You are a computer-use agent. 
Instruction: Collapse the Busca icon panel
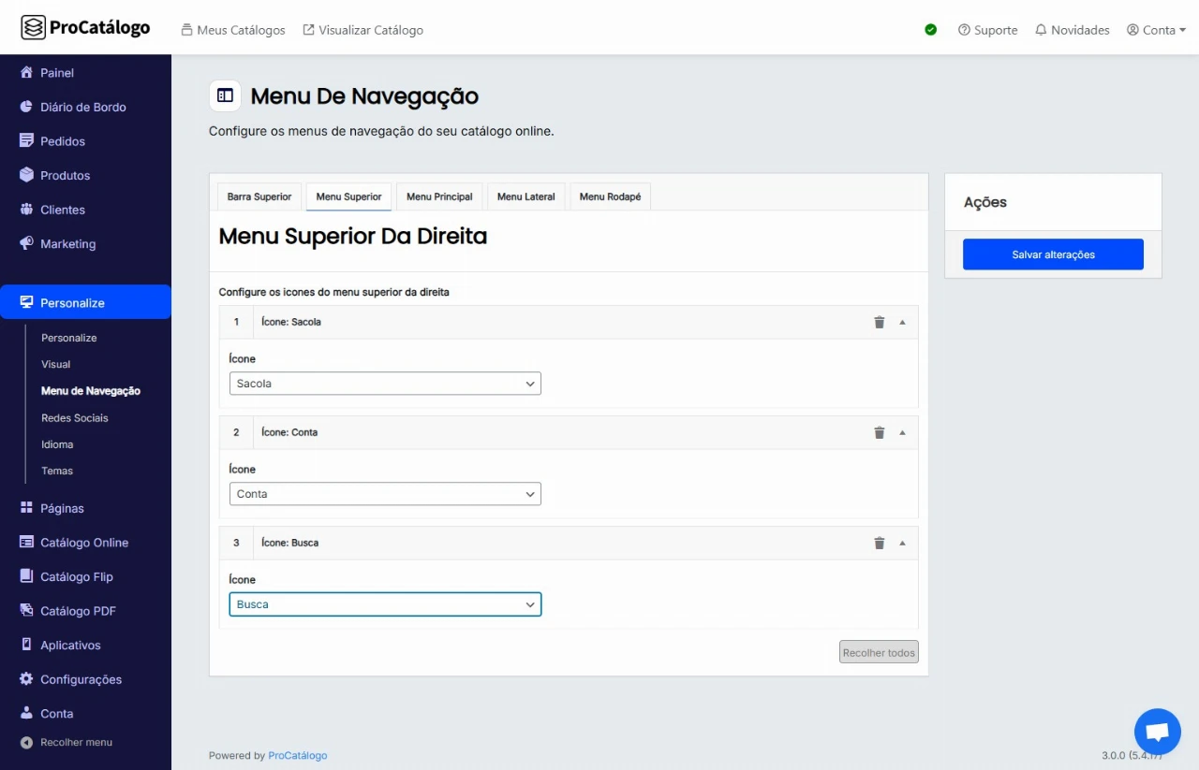click(902, 543)
